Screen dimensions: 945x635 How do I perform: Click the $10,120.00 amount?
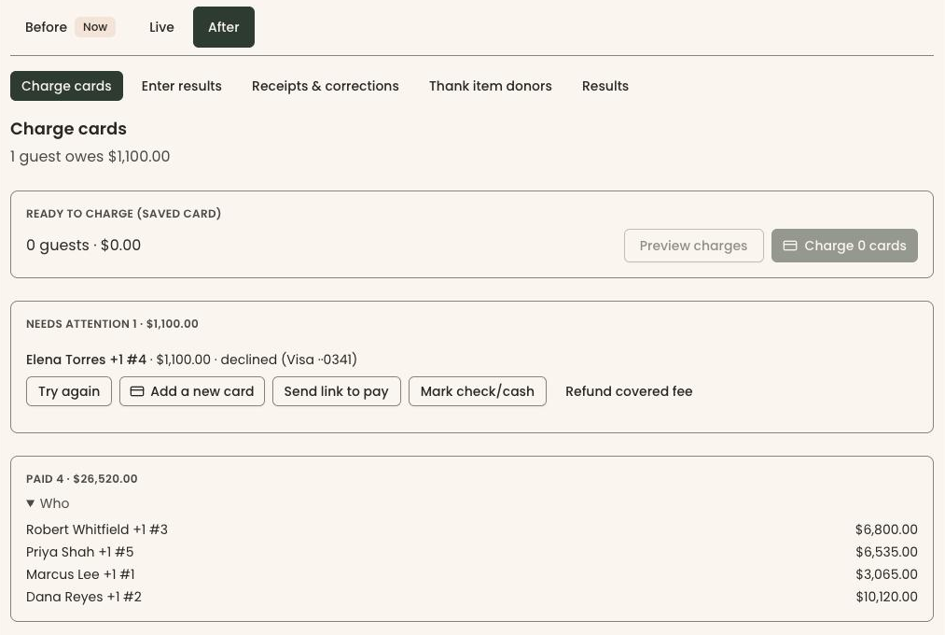886,597
